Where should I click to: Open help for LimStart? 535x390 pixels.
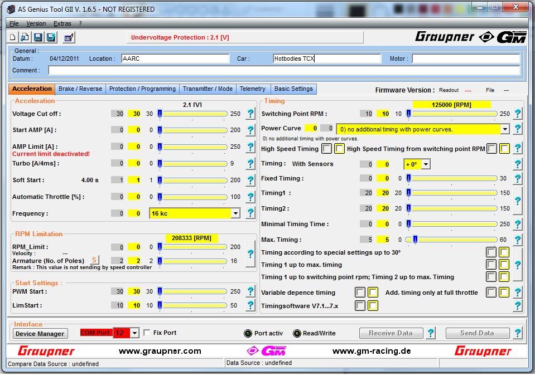[x=250, y=305]
